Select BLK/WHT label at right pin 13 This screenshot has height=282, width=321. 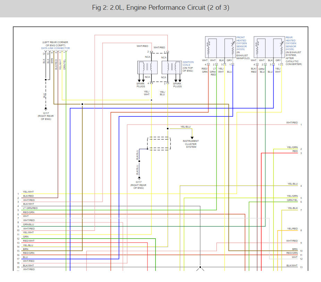(292, 266)
